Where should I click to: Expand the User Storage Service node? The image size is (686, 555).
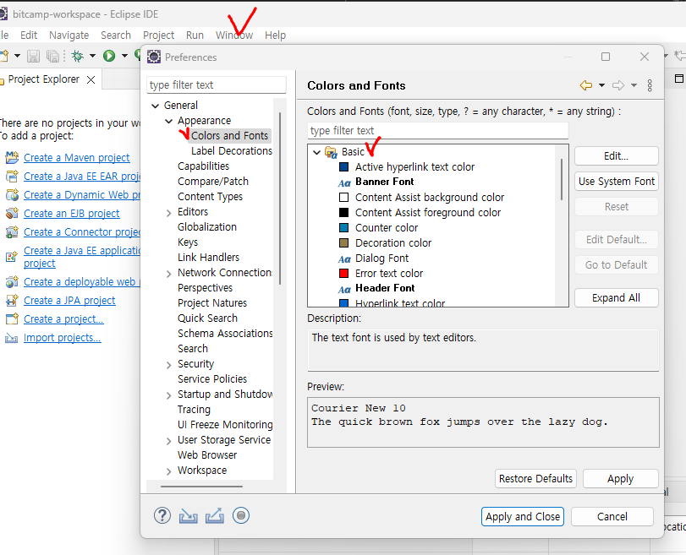pyautogui.click(x=169, y=441)
